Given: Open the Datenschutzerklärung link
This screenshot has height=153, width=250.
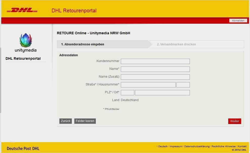Looking at the screenshot, I should point(197,146).
